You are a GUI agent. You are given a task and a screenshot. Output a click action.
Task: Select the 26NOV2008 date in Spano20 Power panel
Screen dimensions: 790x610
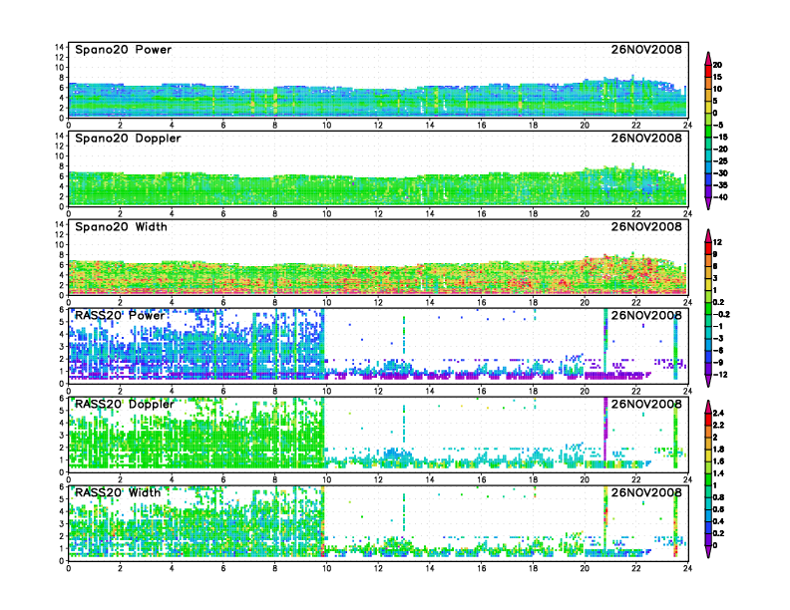click(x=646, y=50)
